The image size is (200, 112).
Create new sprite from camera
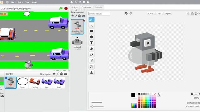(x=66, y=74)
